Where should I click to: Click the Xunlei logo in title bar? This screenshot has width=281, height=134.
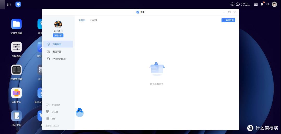point(138,12)
